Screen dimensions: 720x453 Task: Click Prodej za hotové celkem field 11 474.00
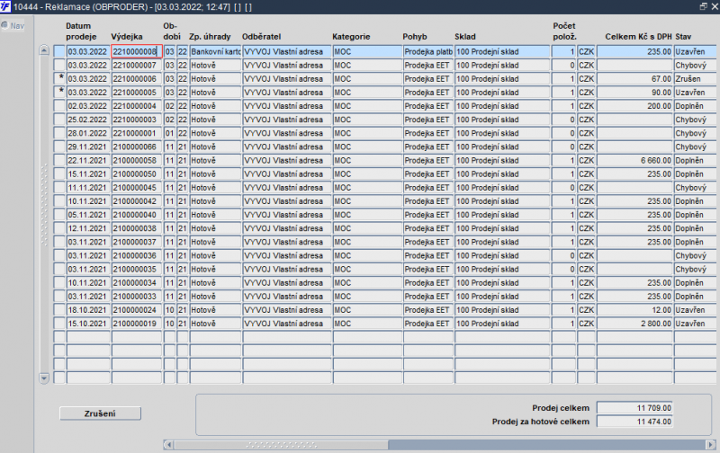tap(634, 422)
